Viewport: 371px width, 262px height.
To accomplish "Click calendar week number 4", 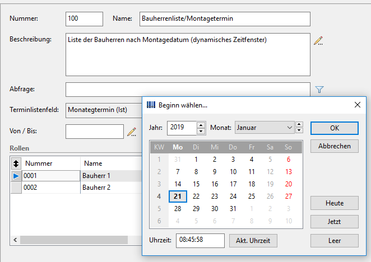I will pyautogui.click(x=159, y=196).
